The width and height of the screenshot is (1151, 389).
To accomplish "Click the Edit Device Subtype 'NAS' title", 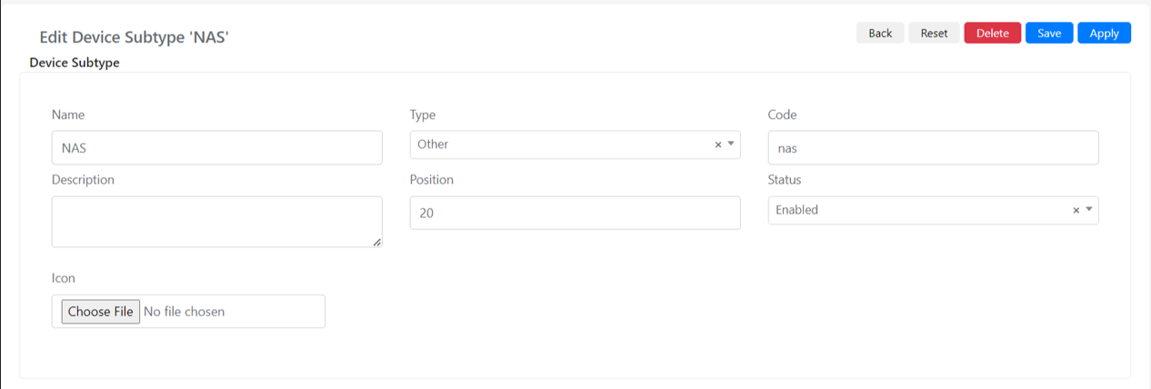I will pyautogui.click(x=134, y=37).
